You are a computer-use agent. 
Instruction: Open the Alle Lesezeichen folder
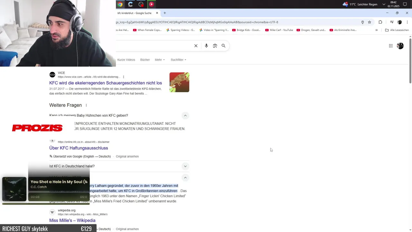[x=397, y=30]
